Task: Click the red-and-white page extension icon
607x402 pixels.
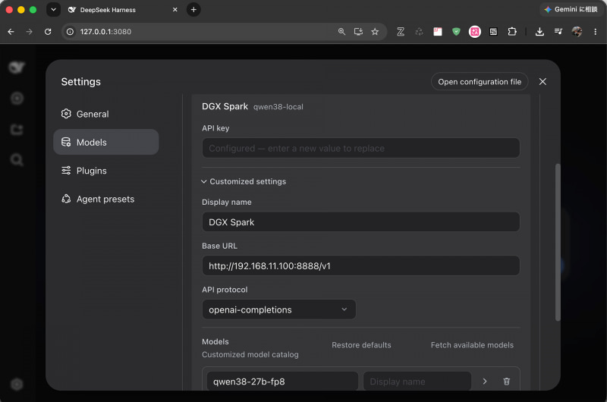Action: [x=438, y=32]
